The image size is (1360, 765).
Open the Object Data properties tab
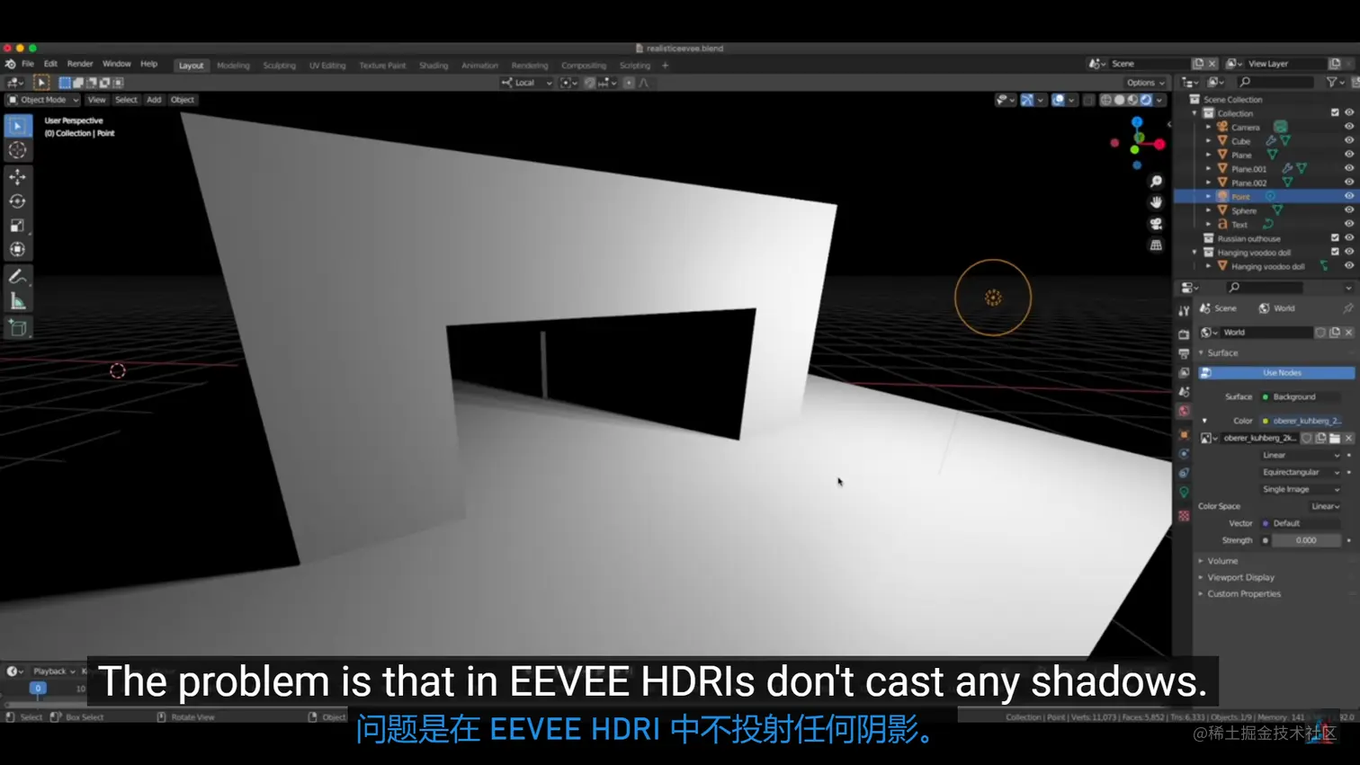tap(1184, 493)
